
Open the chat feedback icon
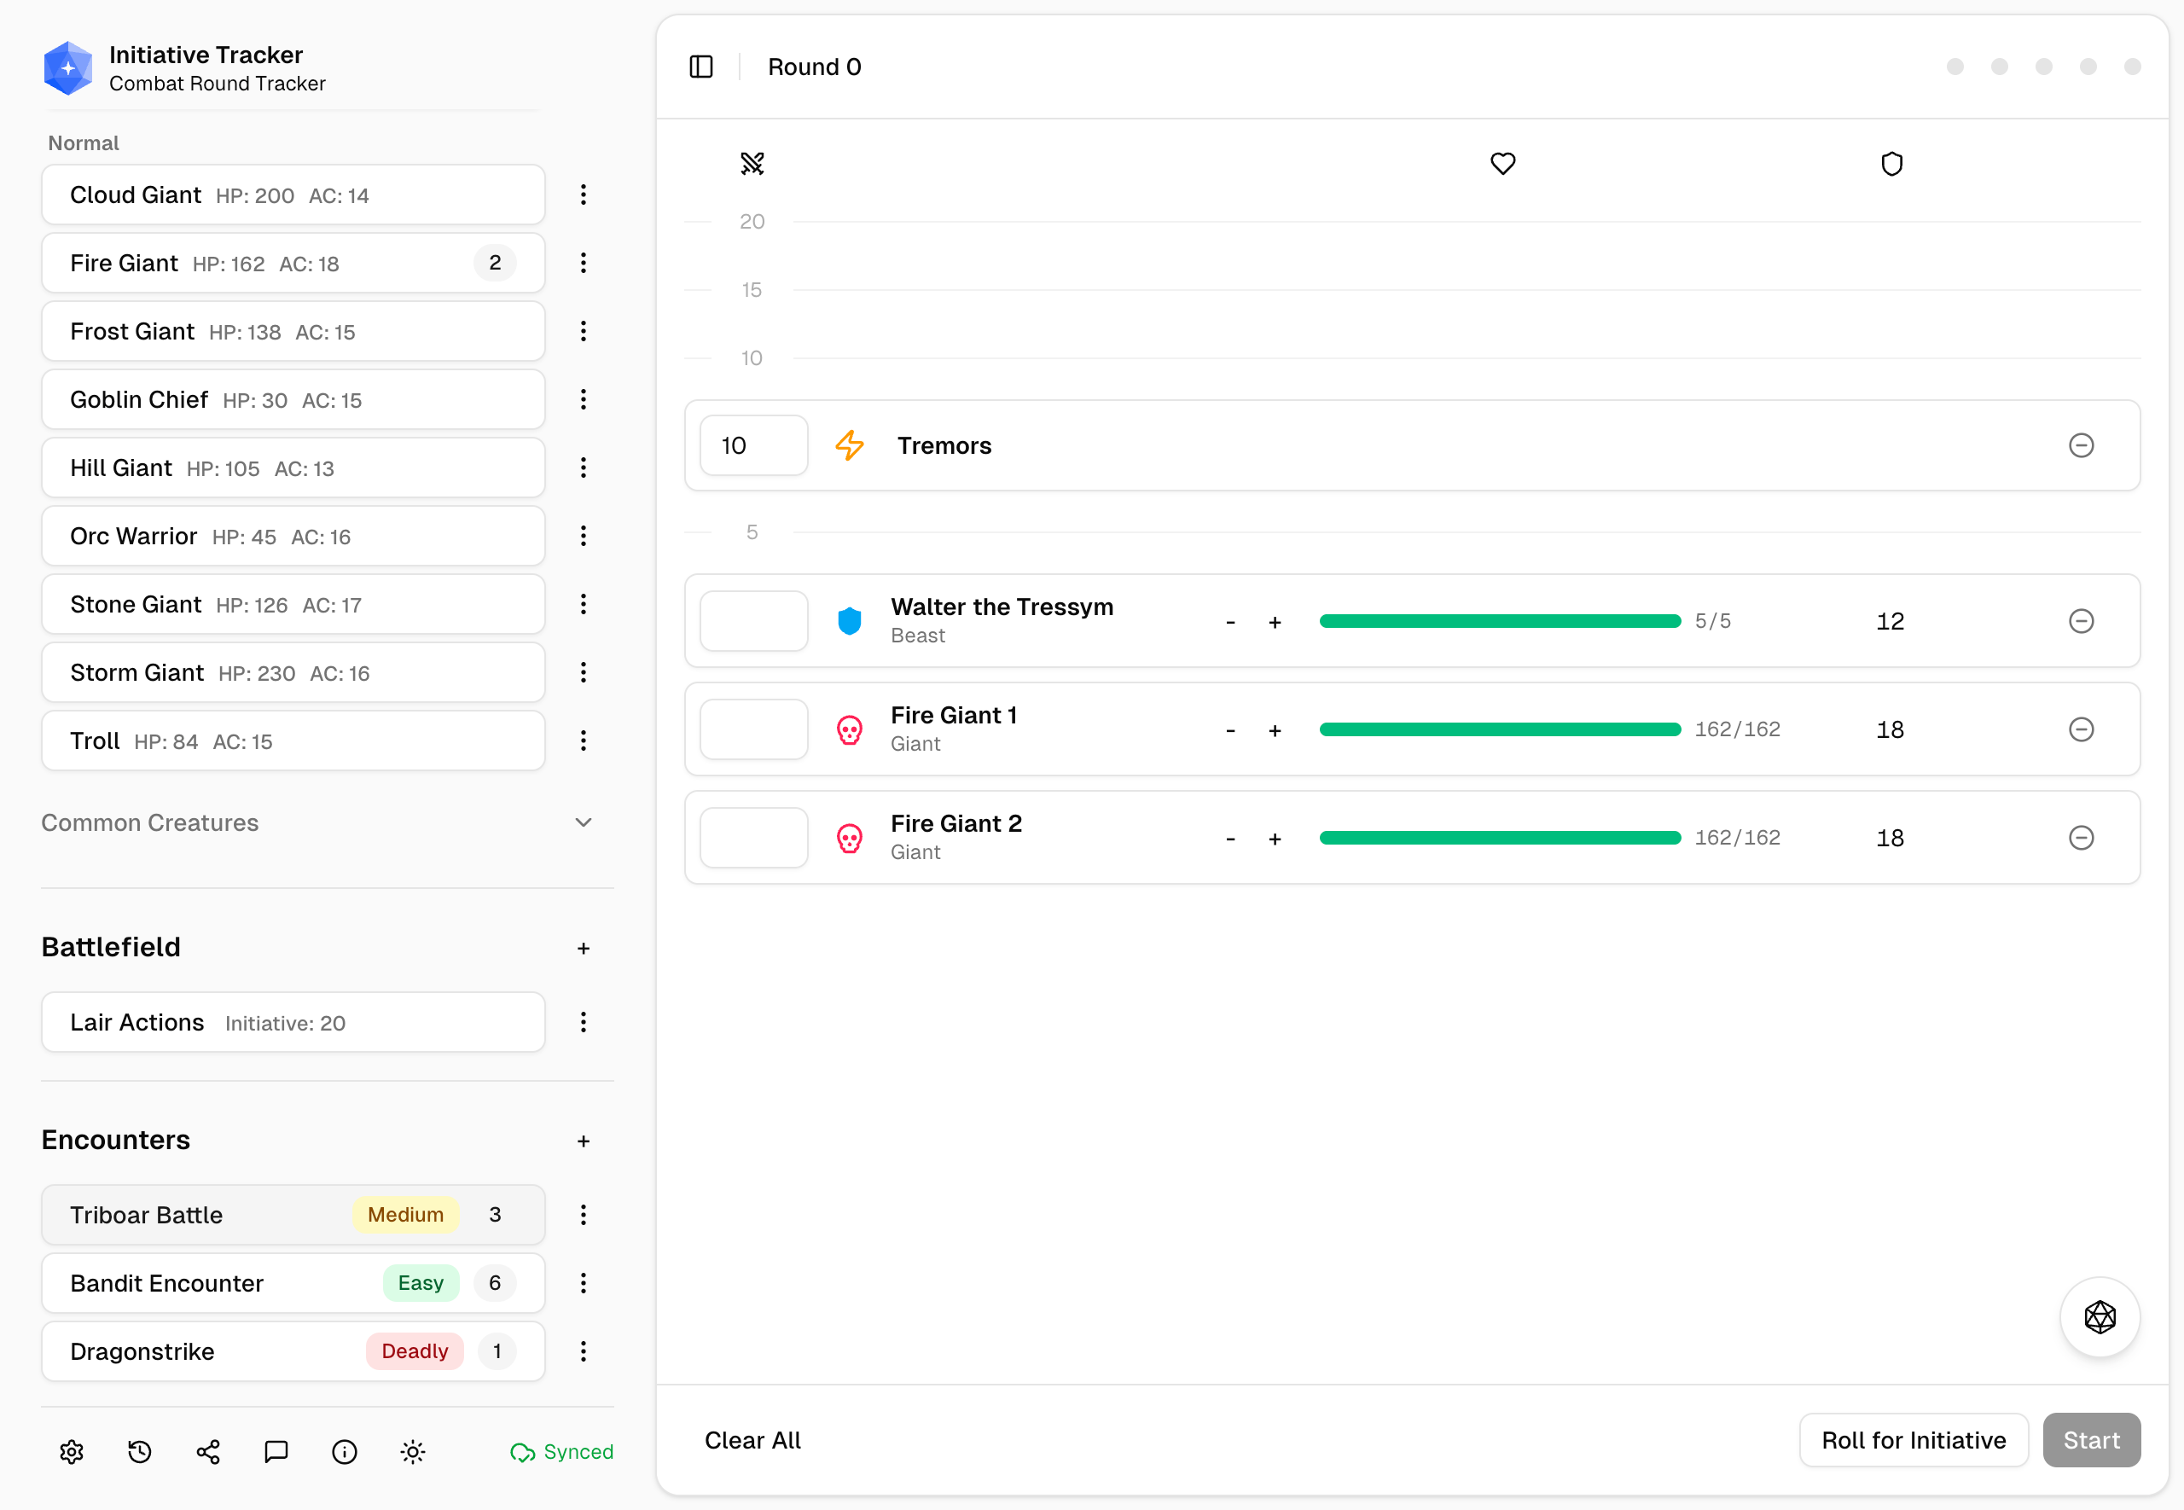coord(276,1451)
